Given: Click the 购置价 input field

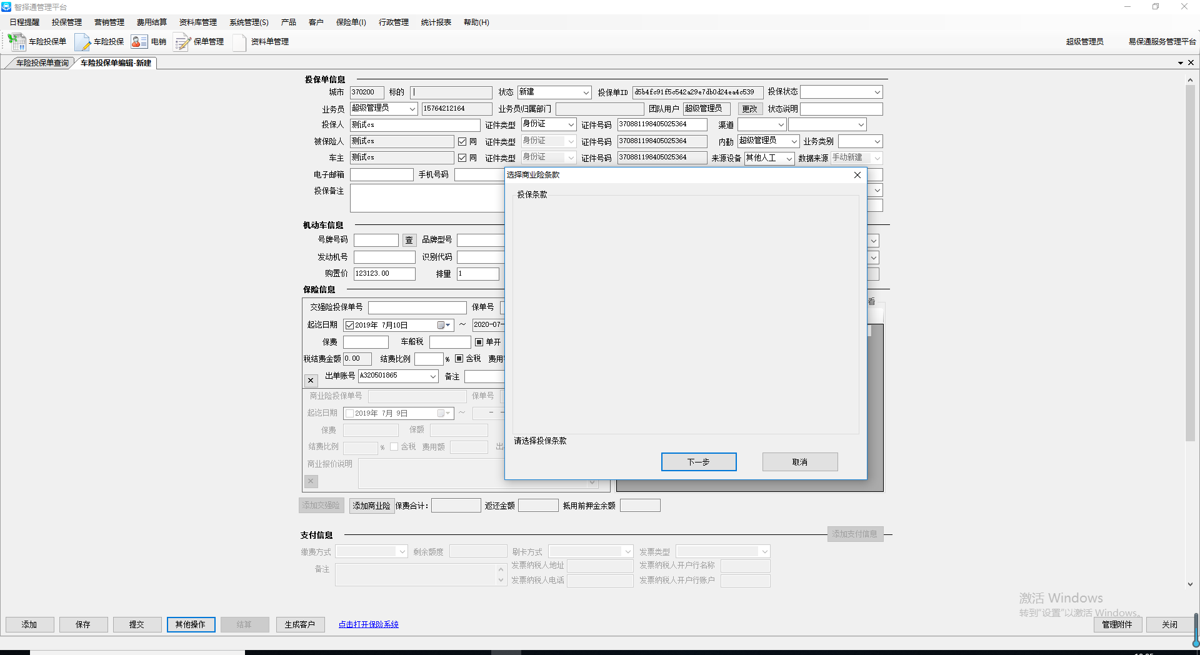Looking at the screenshot, I should (x=384, y=274).
